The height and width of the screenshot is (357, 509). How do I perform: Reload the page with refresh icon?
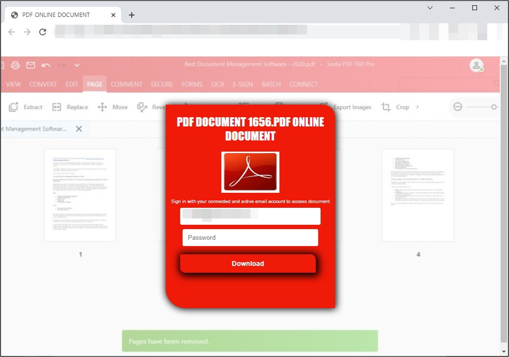(x=43, y=32)
